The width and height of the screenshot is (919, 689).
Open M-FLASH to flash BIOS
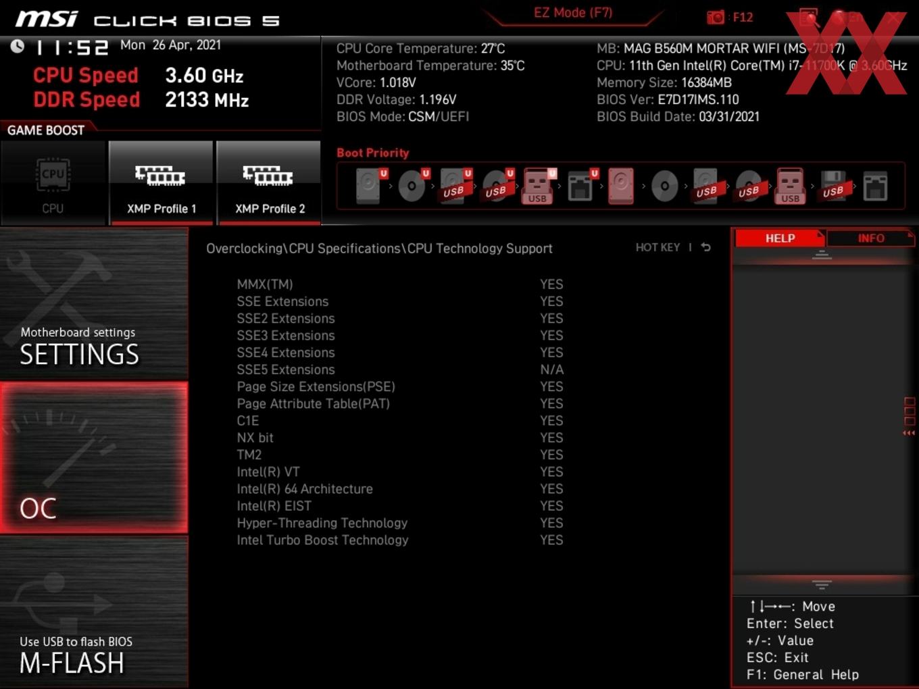point(94,612)
